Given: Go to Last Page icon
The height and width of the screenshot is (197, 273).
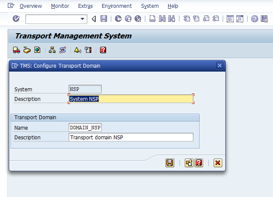Looking at the screenshot, I should pos(216,19).
